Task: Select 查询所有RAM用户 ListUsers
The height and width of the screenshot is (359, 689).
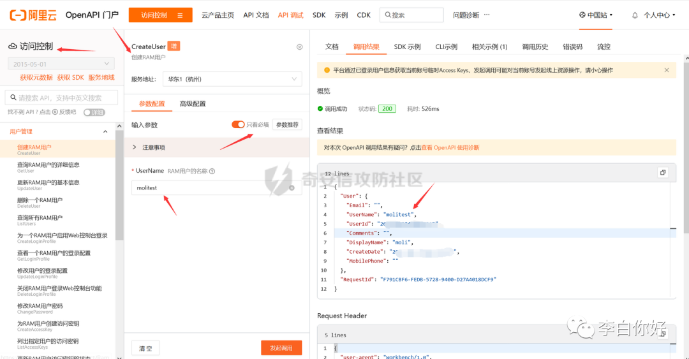Action: (x=58, y=220)
